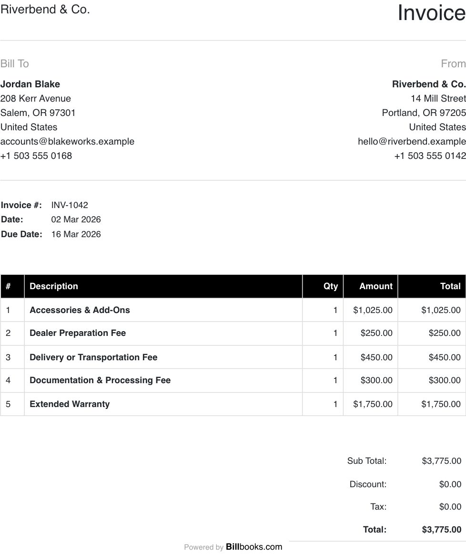Click the Billbooks.com link in the footer
Image resolution: width=466 pixels, height=554 pixels.
[x=253, y=546]
